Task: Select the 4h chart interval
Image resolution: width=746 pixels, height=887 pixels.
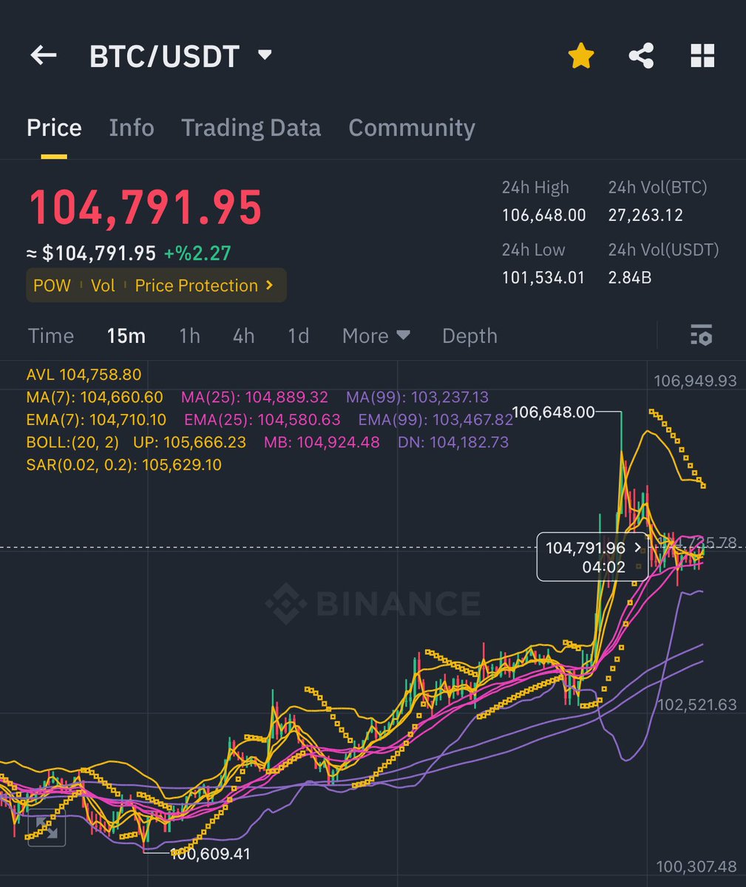Action: (243, 336)
